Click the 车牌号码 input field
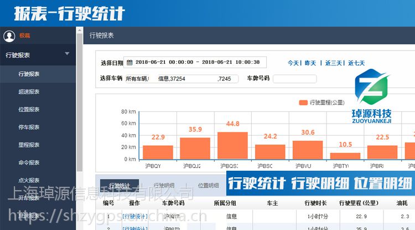Viewport: 415px width, 230px height. [294, 79]
